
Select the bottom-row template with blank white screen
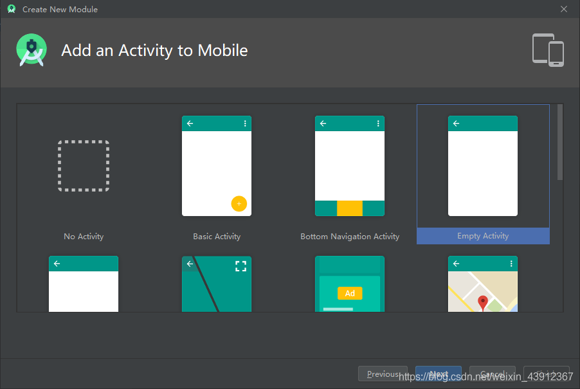pos(84,284)
